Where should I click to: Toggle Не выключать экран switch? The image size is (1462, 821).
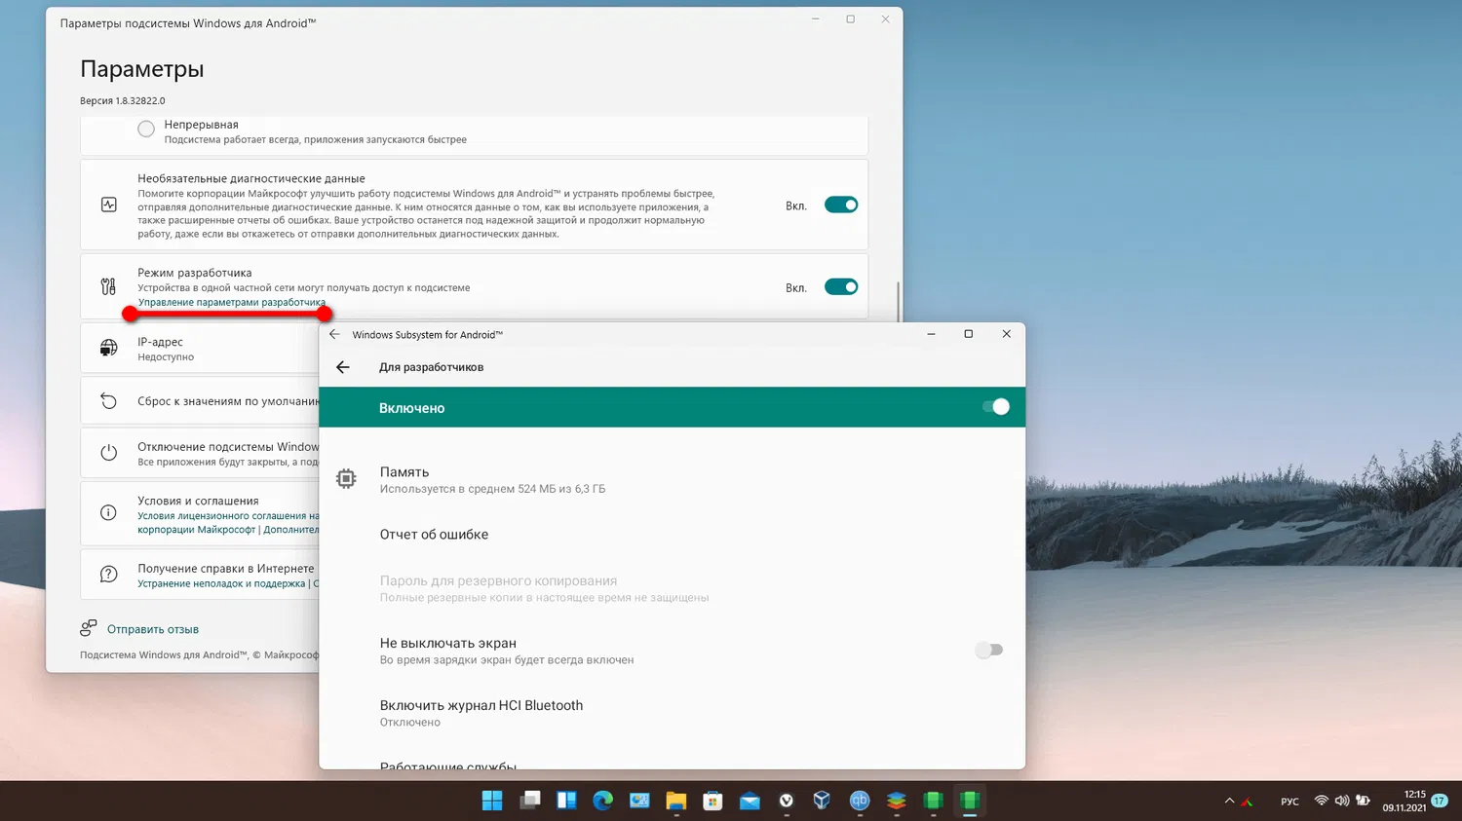tap(988, 650)
